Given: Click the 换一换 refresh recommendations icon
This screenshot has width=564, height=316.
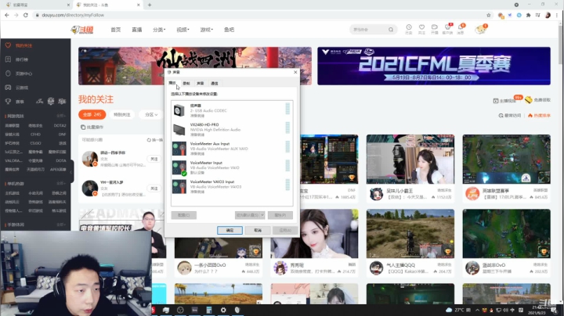Looking at the screenshot, I should tap(149, 140).
